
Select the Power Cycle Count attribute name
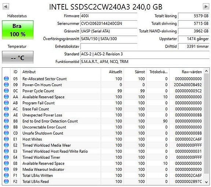[38, 91]
